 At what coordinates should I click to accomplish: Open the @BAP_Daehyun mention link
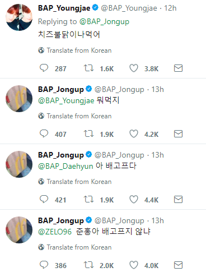[65, 166]
